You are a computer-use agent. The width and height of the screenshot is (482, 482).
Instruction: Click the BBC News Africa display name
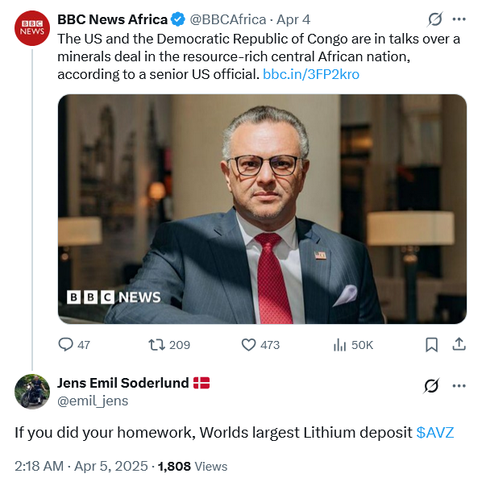pos(112,19)
